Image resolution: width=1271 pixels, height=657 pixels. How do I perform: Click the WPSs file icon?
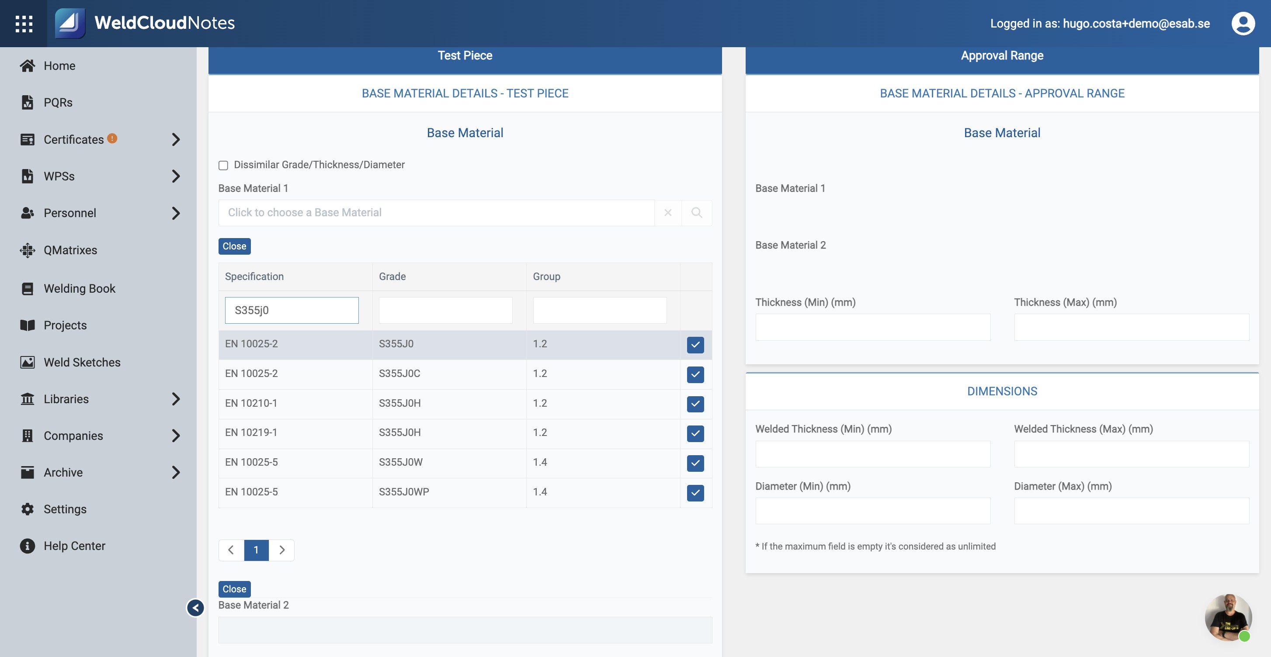pos(28,176)
